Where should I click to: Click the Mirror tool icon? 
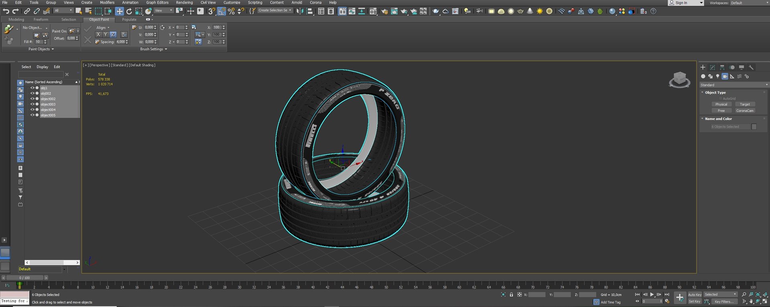click(x=300, y=11)
